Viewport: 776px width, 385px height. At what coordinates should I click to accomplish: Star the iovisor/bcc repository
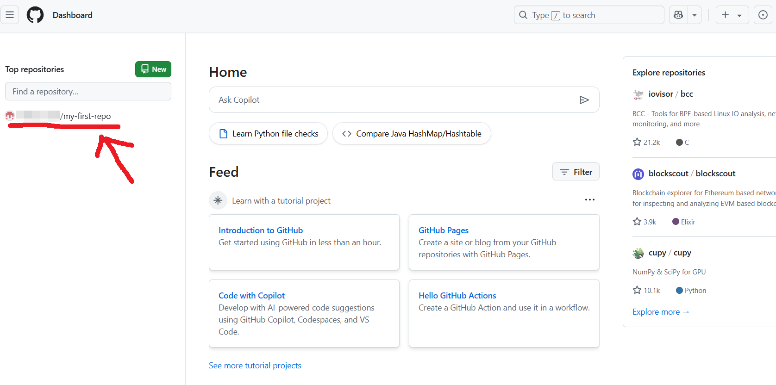point(637,142)
